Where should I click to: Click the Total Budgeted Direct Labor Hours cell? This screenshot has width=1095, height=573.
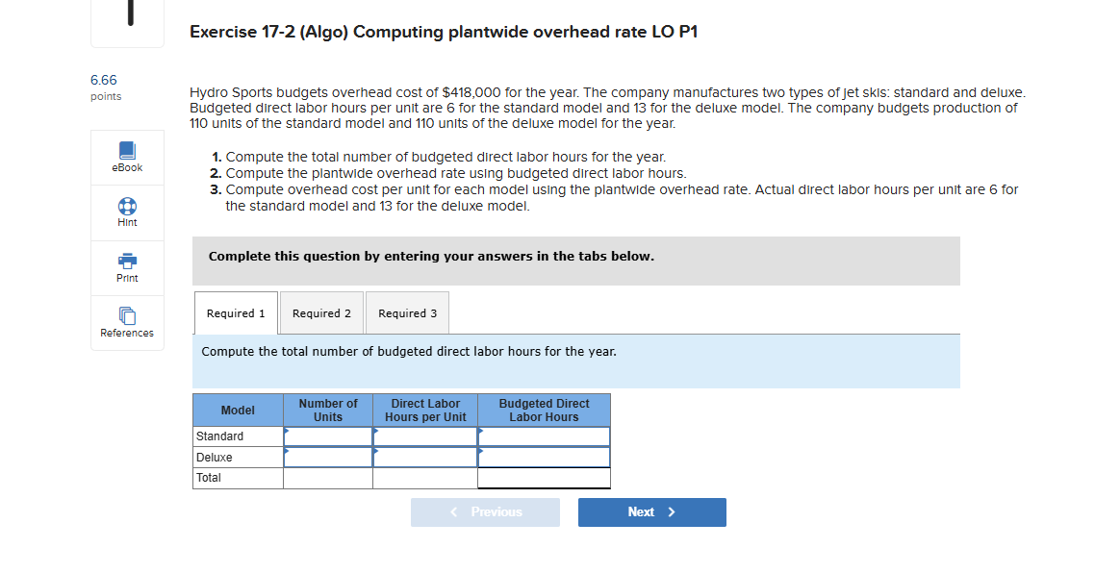[x=544, y=477]
